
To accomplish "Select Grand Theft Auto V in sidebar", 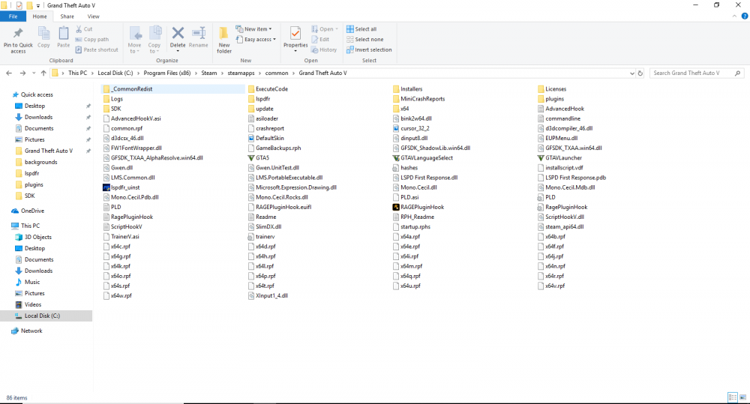I will [49, 151].
